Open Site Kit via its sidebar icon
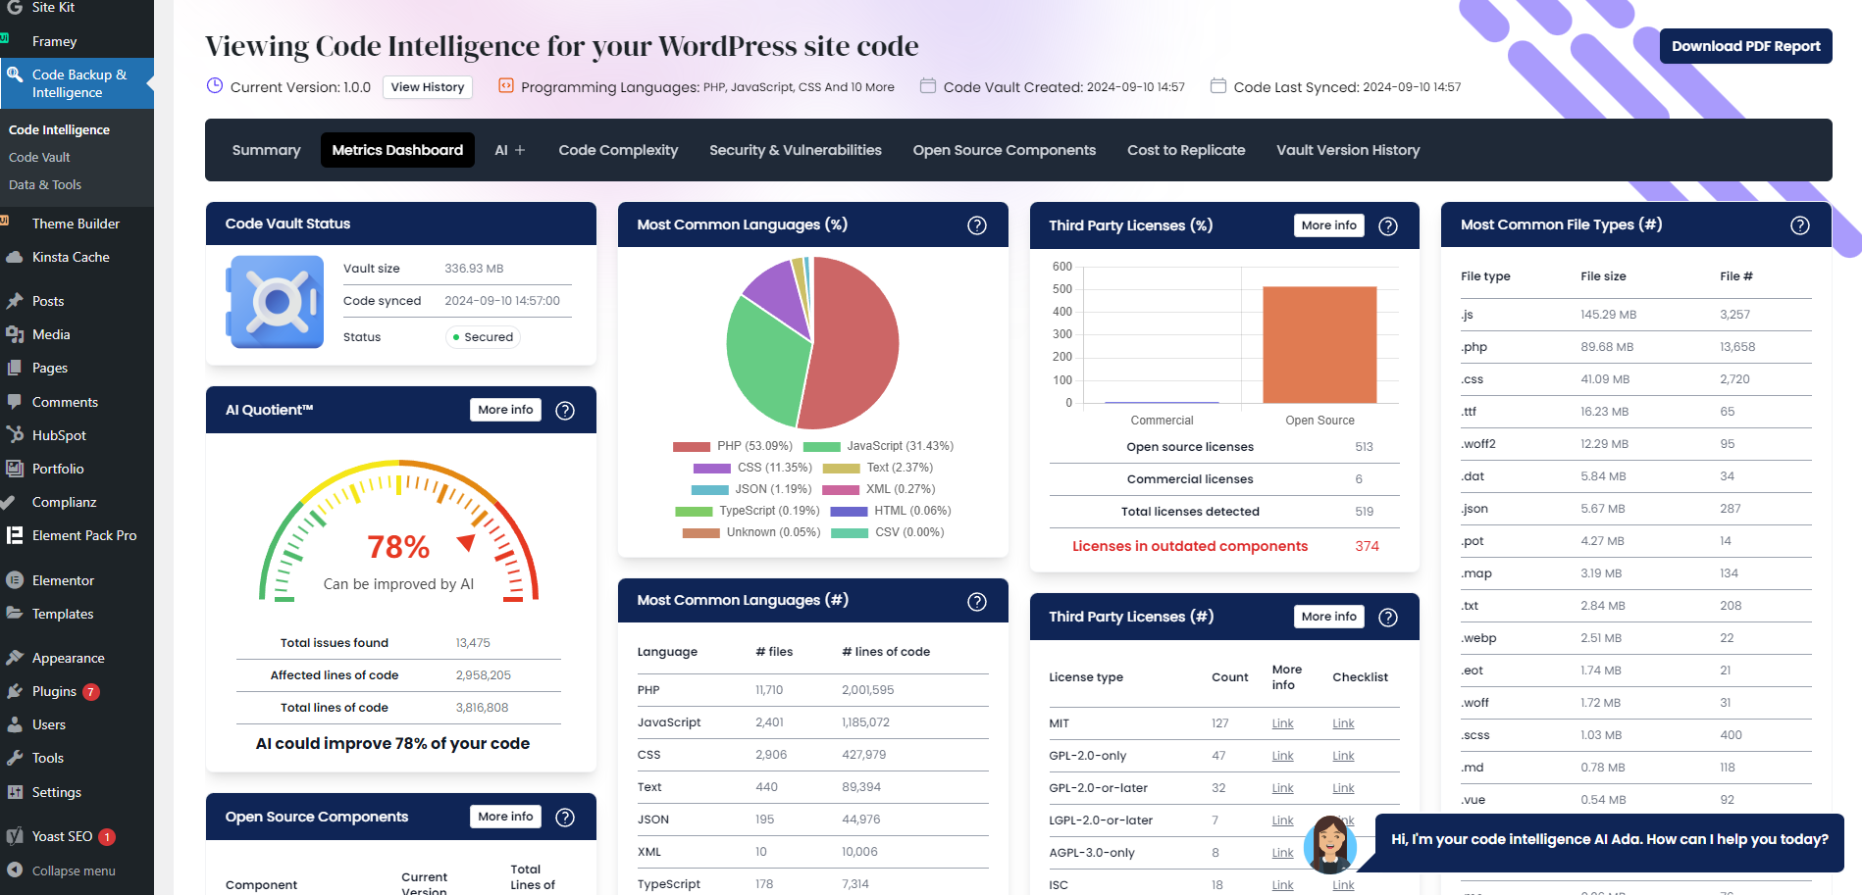The image size is (1862, 895). (14, 7)
